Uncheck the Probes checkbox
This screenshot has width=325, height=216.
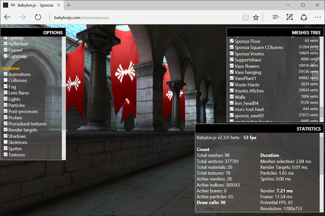pyautogui.click(x=6, y=117)
